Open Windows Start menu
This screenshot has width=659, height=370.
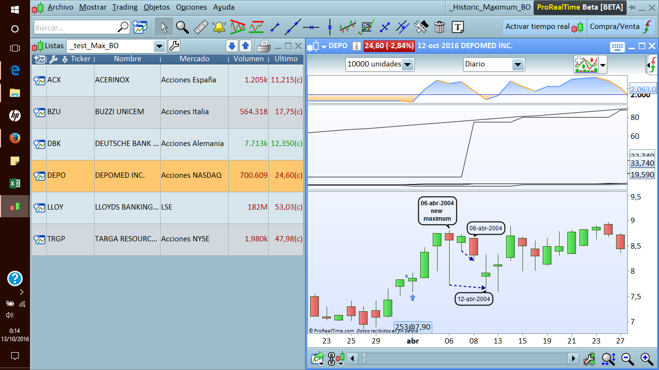tap(14, 10)
